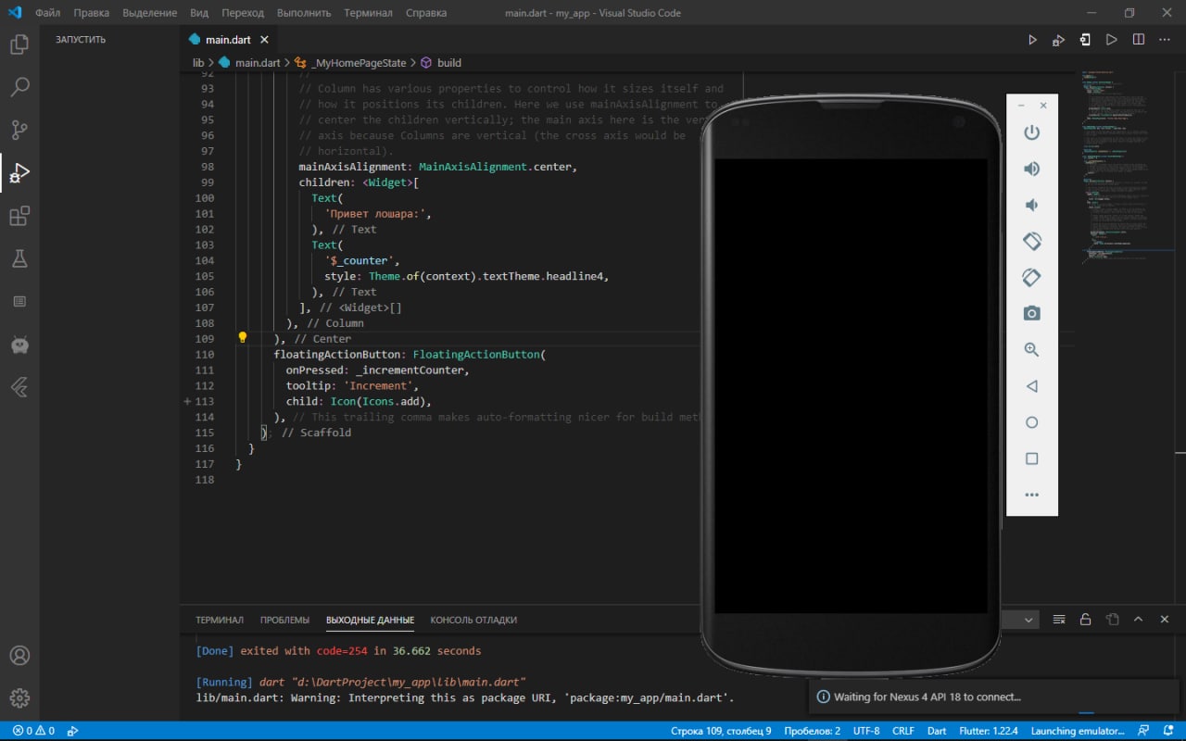Screen dimensions: 1186x741
Task: Click the emulator Overview square button
Action: pos(1031,458)
